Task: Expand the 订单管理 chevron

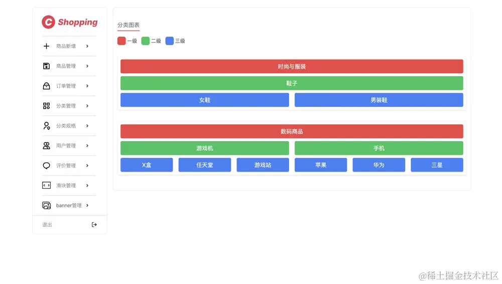Action: (x=87, y=86)
